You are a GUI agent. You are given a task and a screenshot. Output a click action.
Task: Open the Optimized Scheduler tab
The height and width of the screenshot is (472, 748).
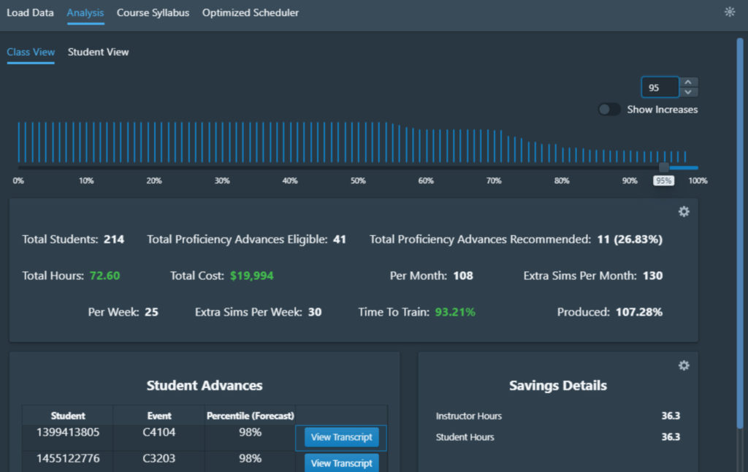pyautogui.click(x=251, y=12)
